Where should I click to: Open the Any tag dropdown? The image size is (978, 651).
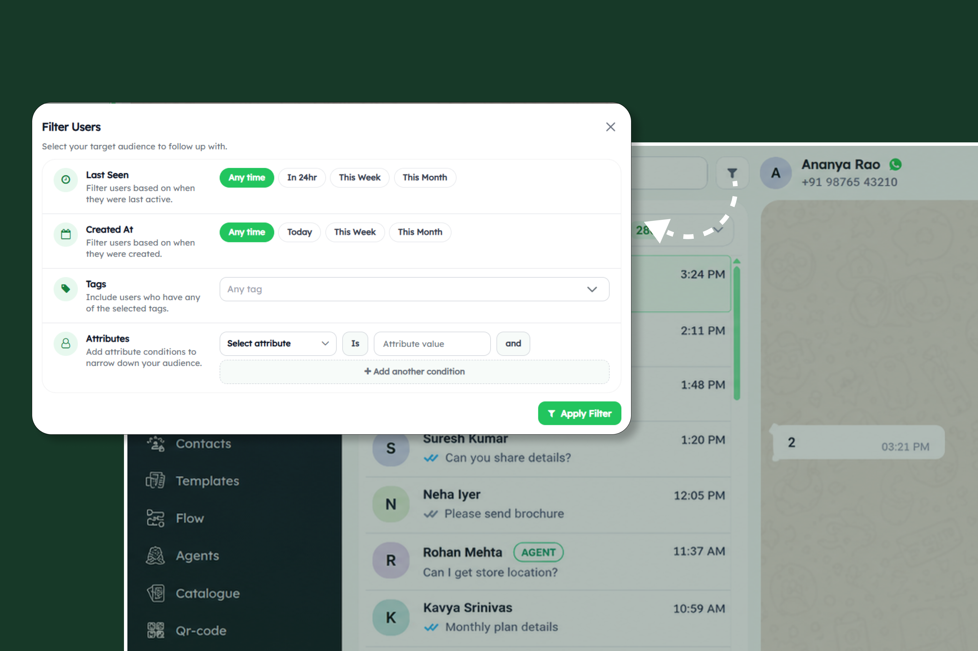click(x=414, y=289)
